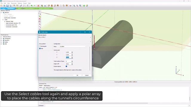The width and height of the screenshot is (191, 107).
Task: Click the Undo green arrow icon
Action: coord(32,6)
